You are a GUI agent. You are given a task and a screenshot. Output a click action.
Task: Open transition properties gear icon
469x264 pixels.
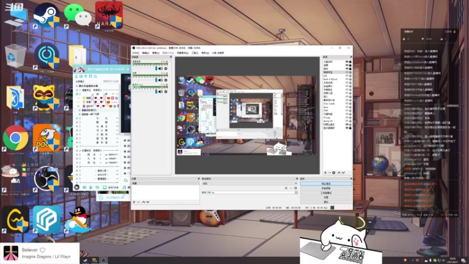tap(295, 188)
